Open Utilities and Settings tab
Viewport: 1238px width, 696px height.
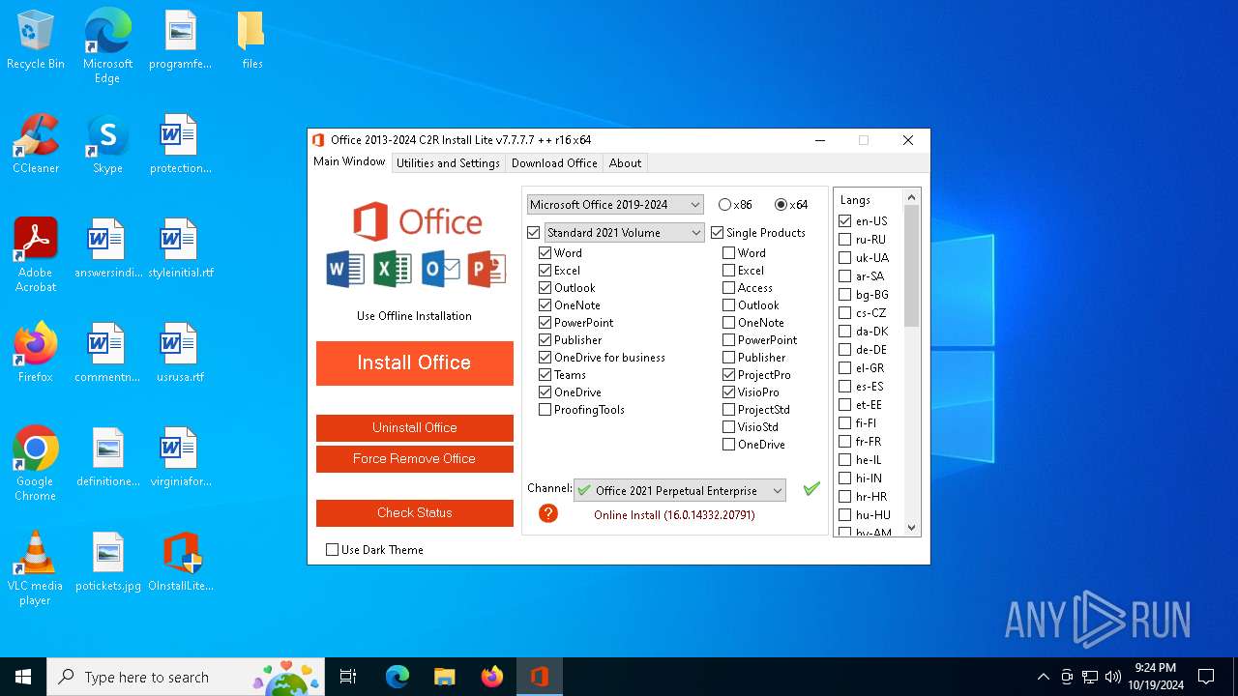pyautogui.click(x=448, y=163)
